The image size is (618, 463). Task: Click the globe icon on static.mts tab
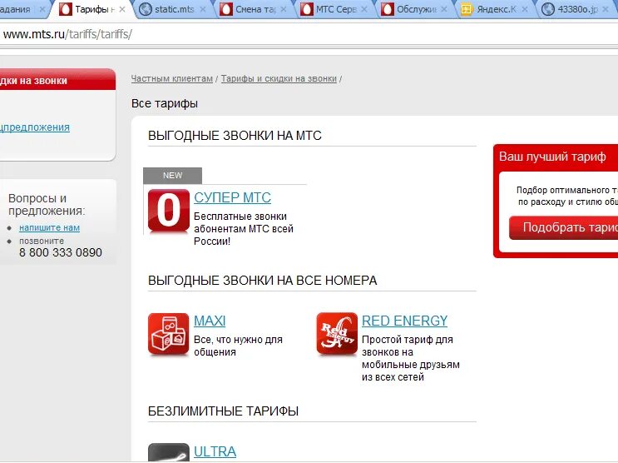pyautogui.click(x=146, y=9)
